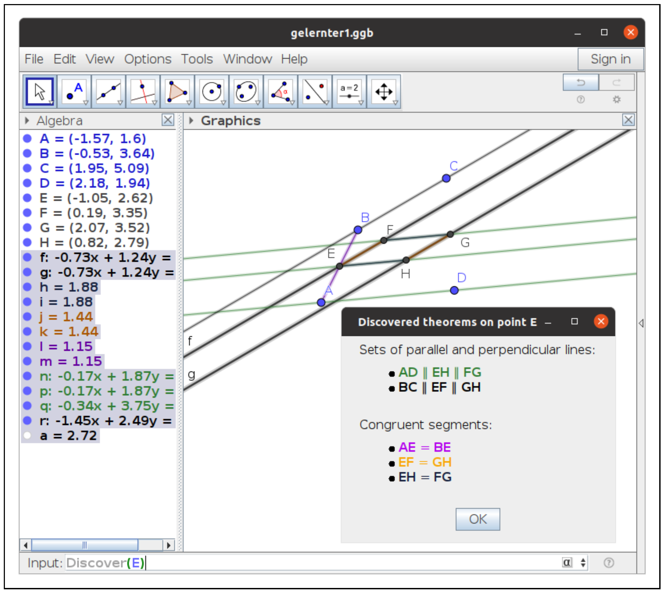Open the Tools menu
The height and width of the screenshot is (595, 666).
[197, 59]
